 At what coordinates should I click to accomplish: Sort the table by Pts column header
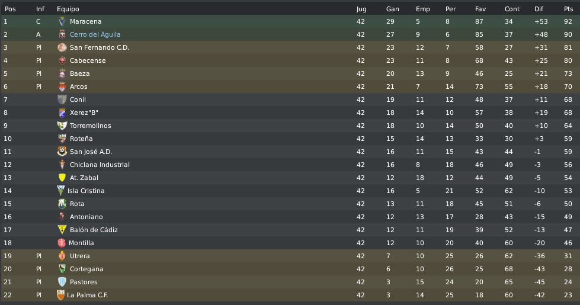click(x=569, y=9)
